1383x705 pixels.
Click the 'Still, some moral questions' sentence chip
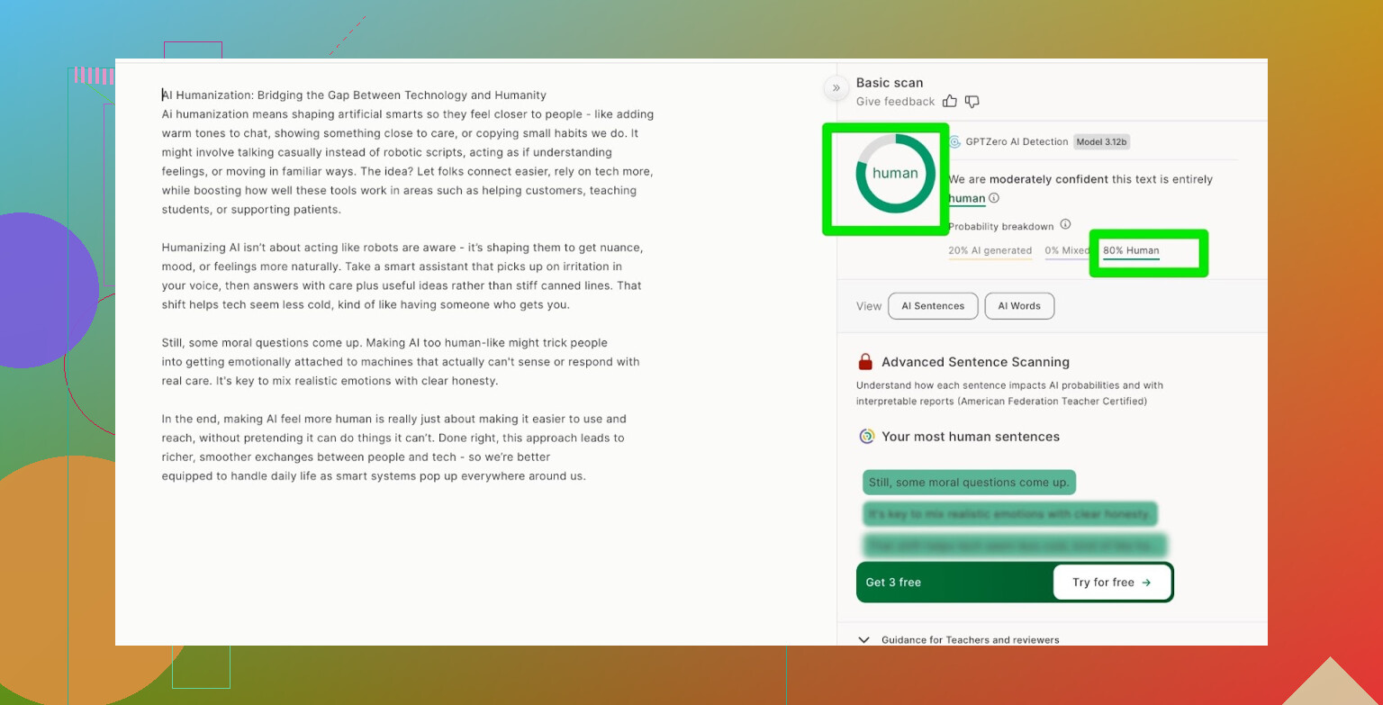click(969, 483)
